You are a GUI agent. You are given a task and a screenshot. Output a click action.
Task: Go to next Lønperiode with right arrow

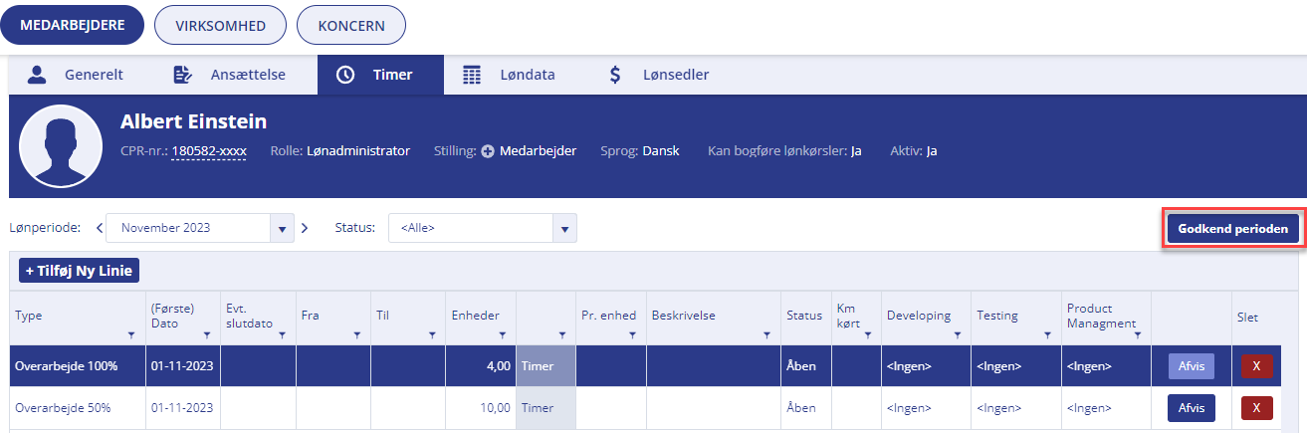305,228
